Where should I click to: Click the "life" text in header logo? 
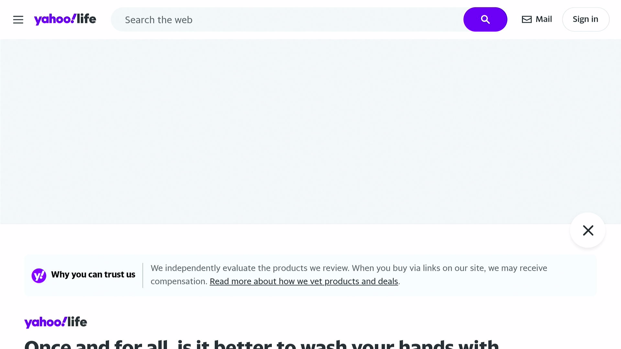click(86, 19)
